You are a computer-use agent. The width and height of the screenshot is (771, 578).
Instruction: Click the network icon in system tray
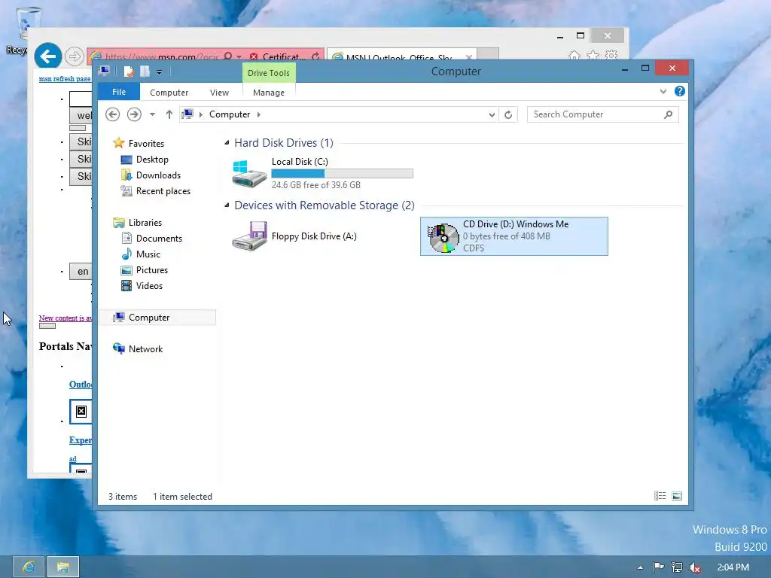(677, 567)
